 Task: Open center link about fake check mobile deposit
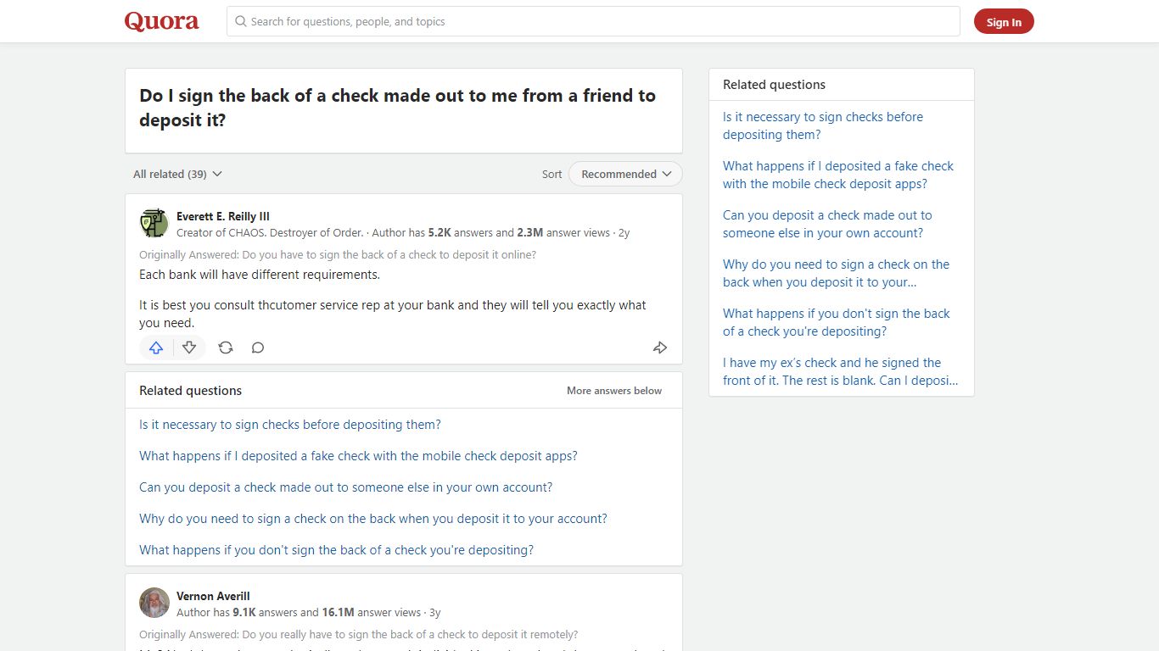[358, 456]
